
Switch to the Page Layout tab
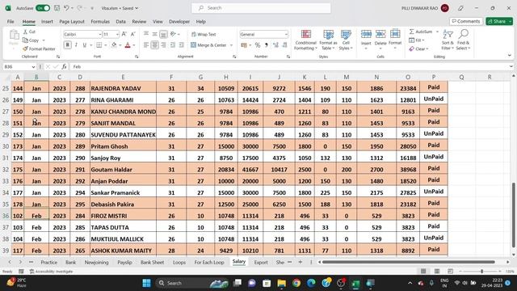coord(72,22)
